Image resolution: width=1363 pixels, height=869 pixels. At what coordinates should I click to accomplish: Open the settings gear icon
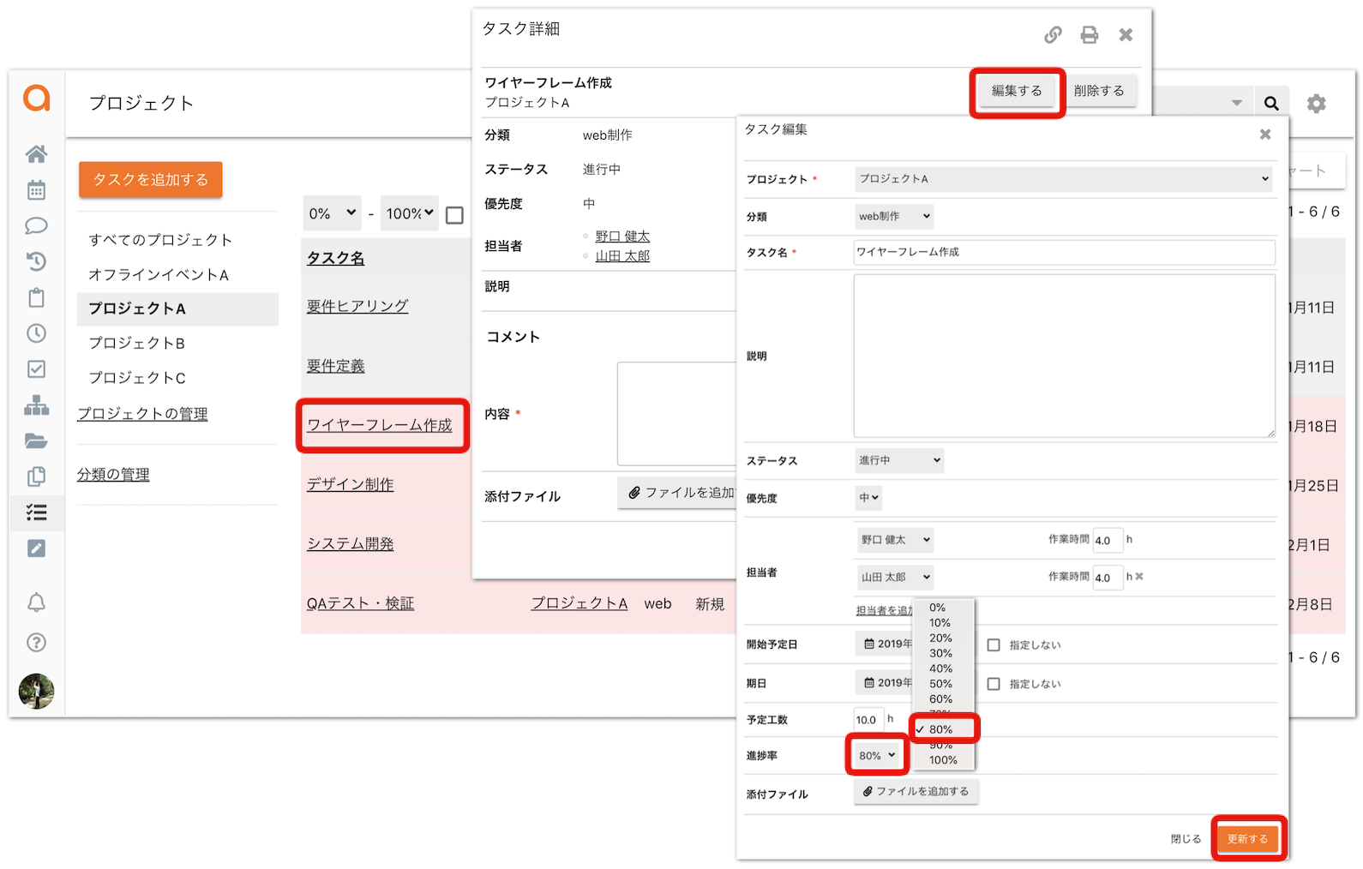(1317, 104)
